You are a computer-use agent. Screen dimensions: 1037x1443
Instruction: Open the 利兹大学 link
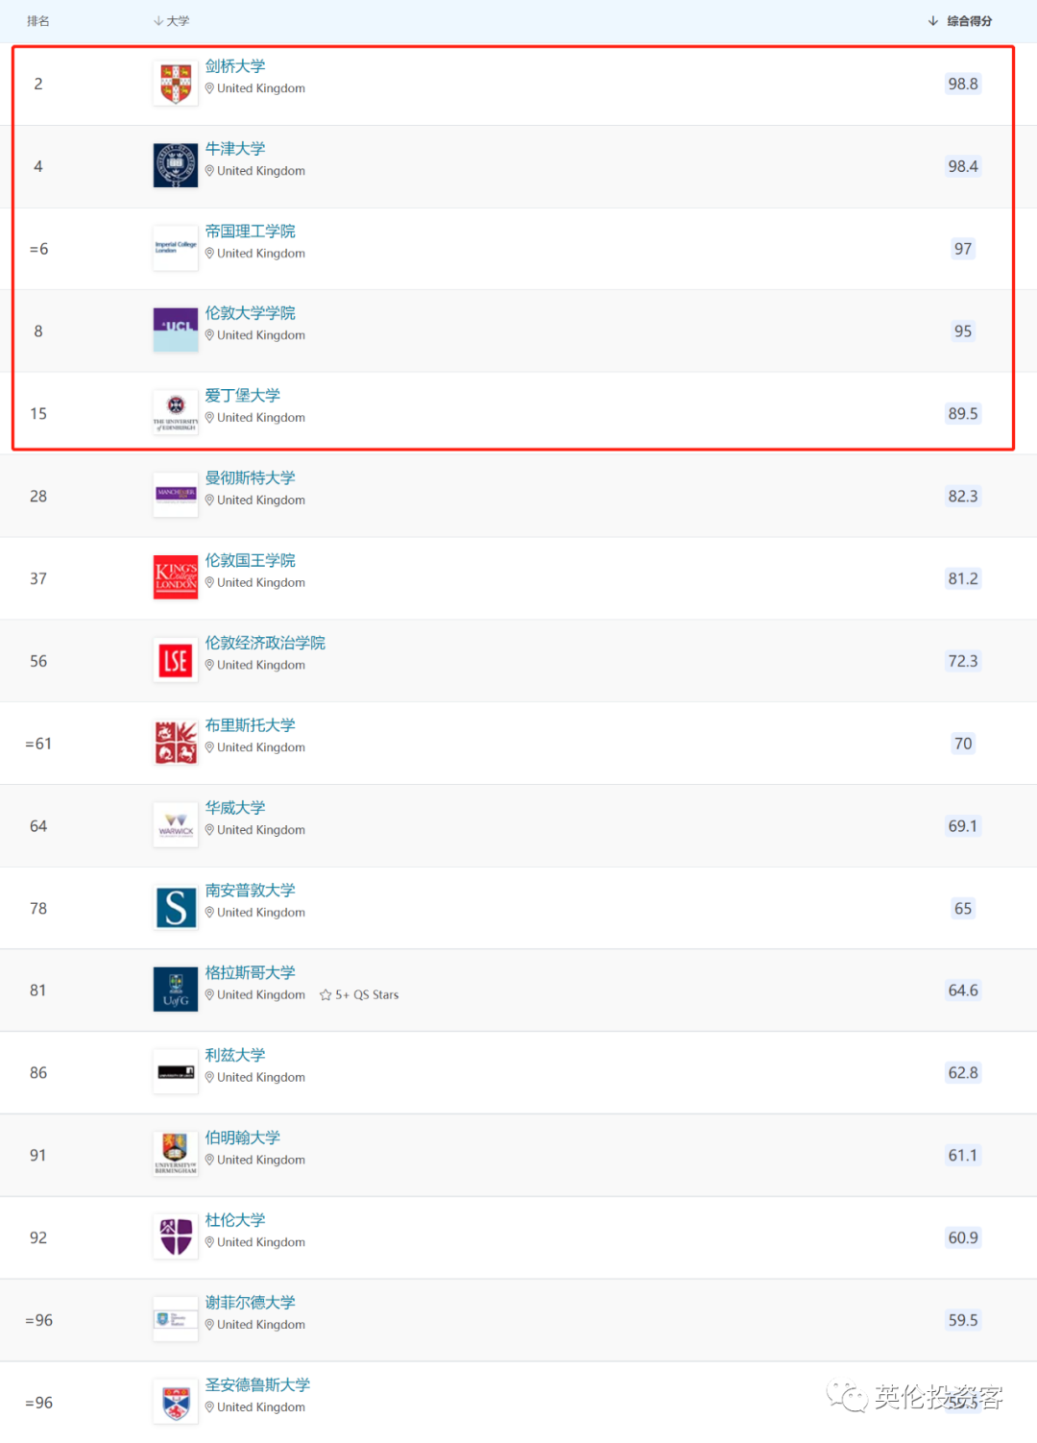point(235,1055)
